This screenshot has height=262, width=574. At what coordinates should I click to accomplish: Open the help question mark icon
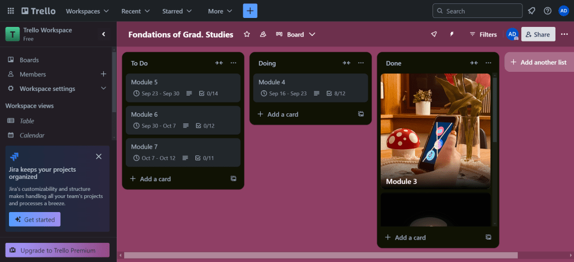click(x=548, y=11)
